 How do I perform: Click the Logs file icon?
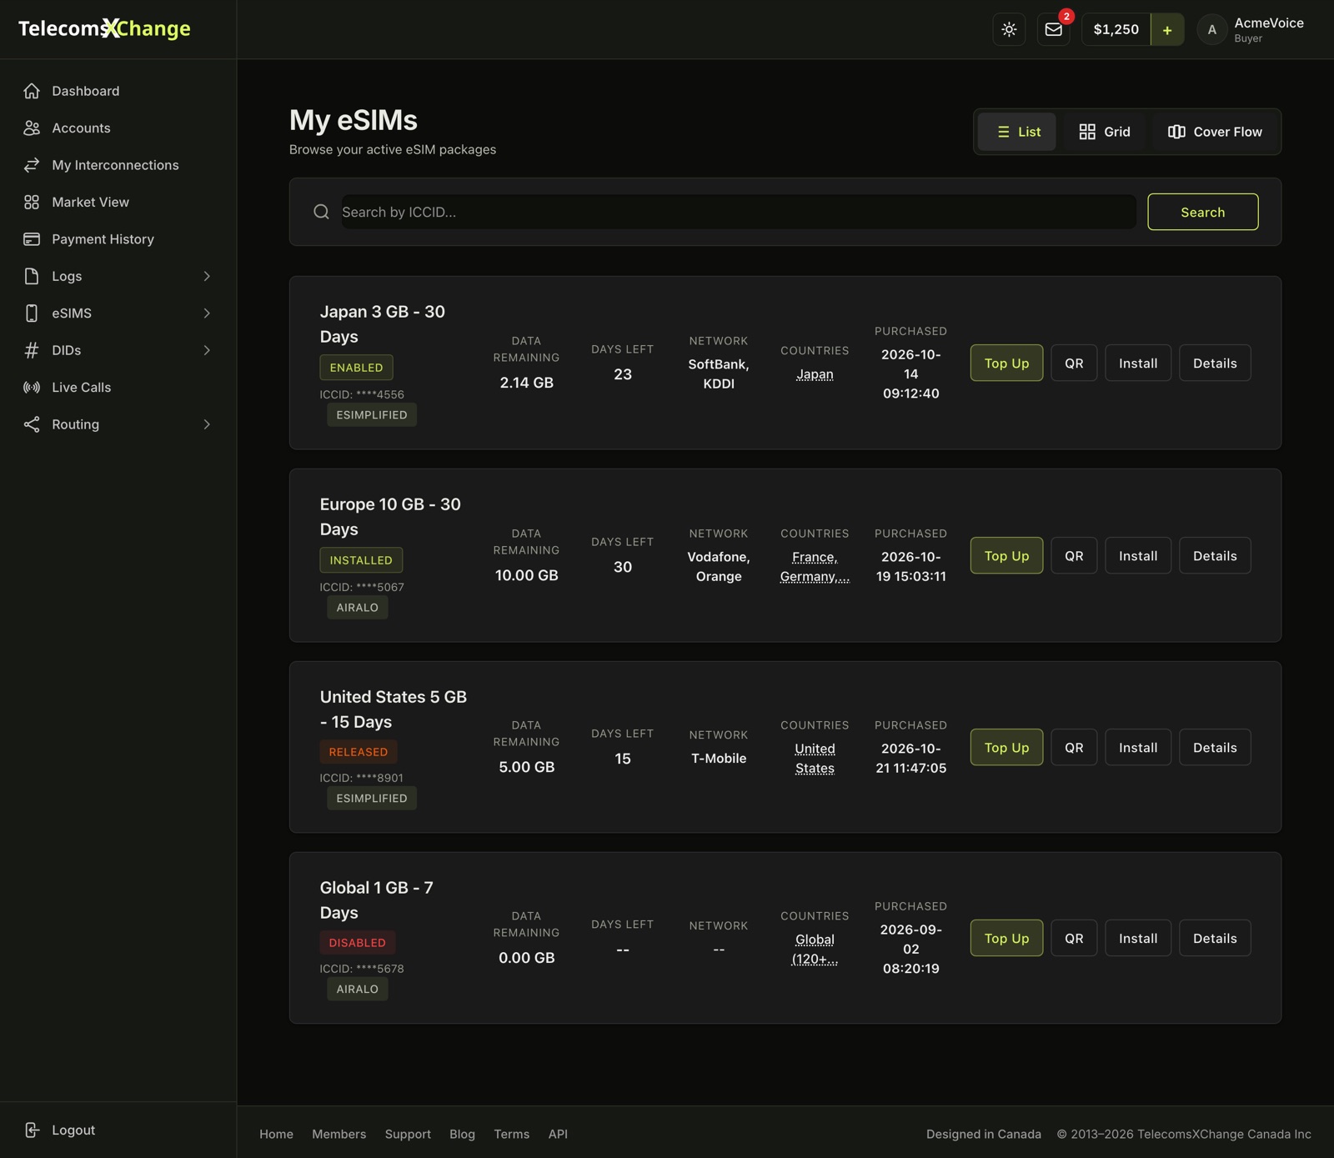32,276
